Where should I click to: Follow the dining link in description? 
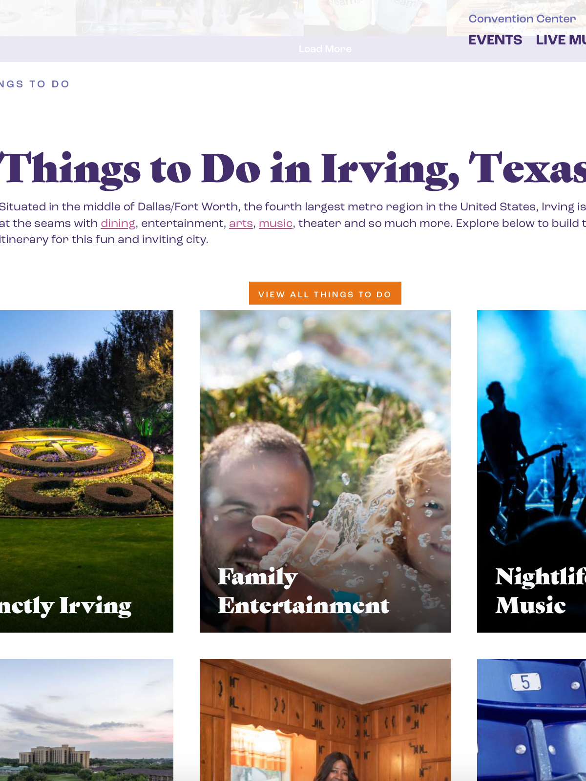[118, 223]
